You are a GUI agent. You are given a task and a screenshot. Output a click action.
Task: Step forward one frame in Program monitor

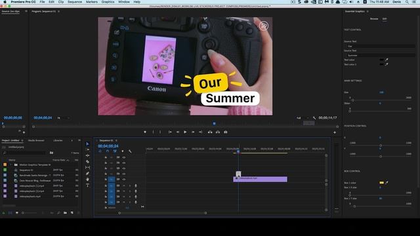193,132
